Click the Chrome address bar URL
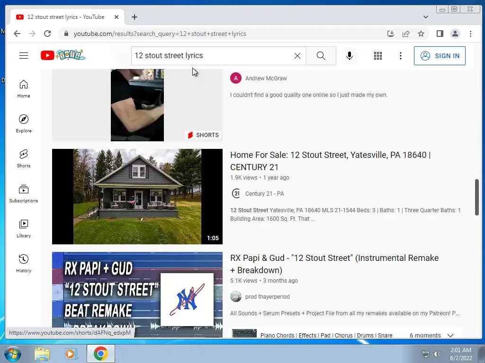Screen dimensions: 485x363 [160, 34]
